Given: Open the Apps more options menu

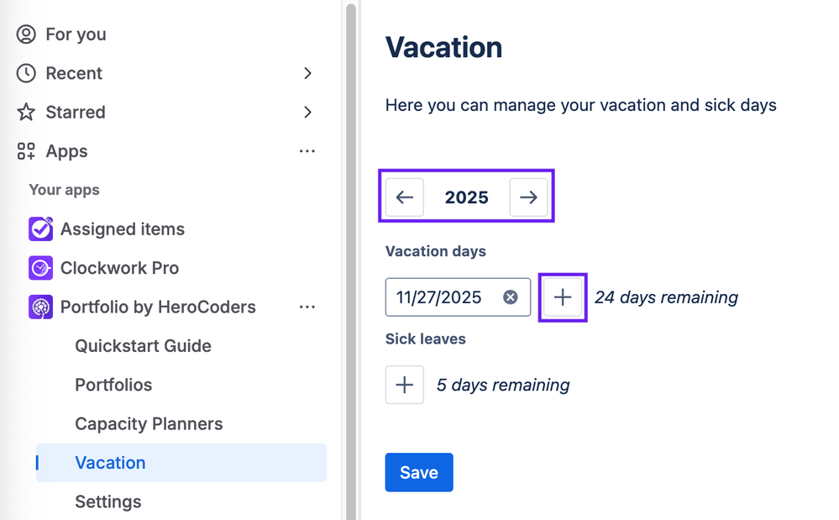Looking at the screenshot, I should pos(307,151).
